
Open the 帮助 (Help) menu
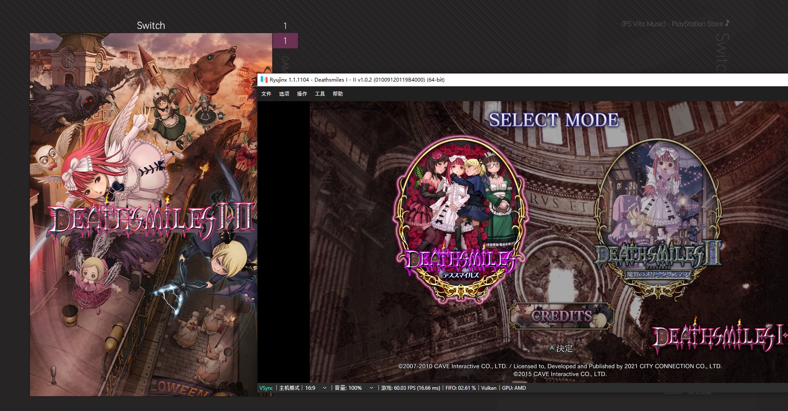pyautogui.click(x=338, y=94)
